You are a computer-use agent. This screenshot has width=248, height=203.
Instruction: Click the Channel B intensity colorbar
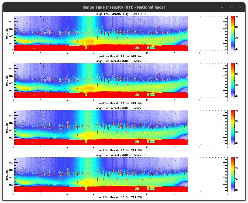[x=232, y=80]
